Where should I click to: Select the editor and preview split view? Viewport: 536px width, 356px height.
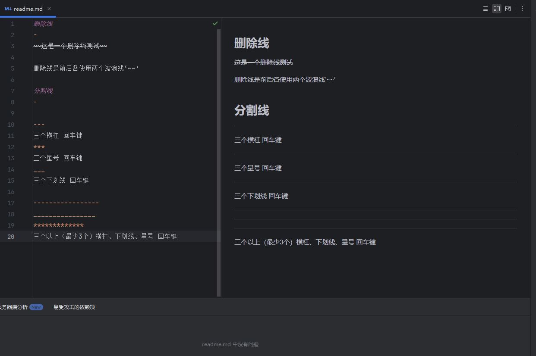tap(497, 9)
